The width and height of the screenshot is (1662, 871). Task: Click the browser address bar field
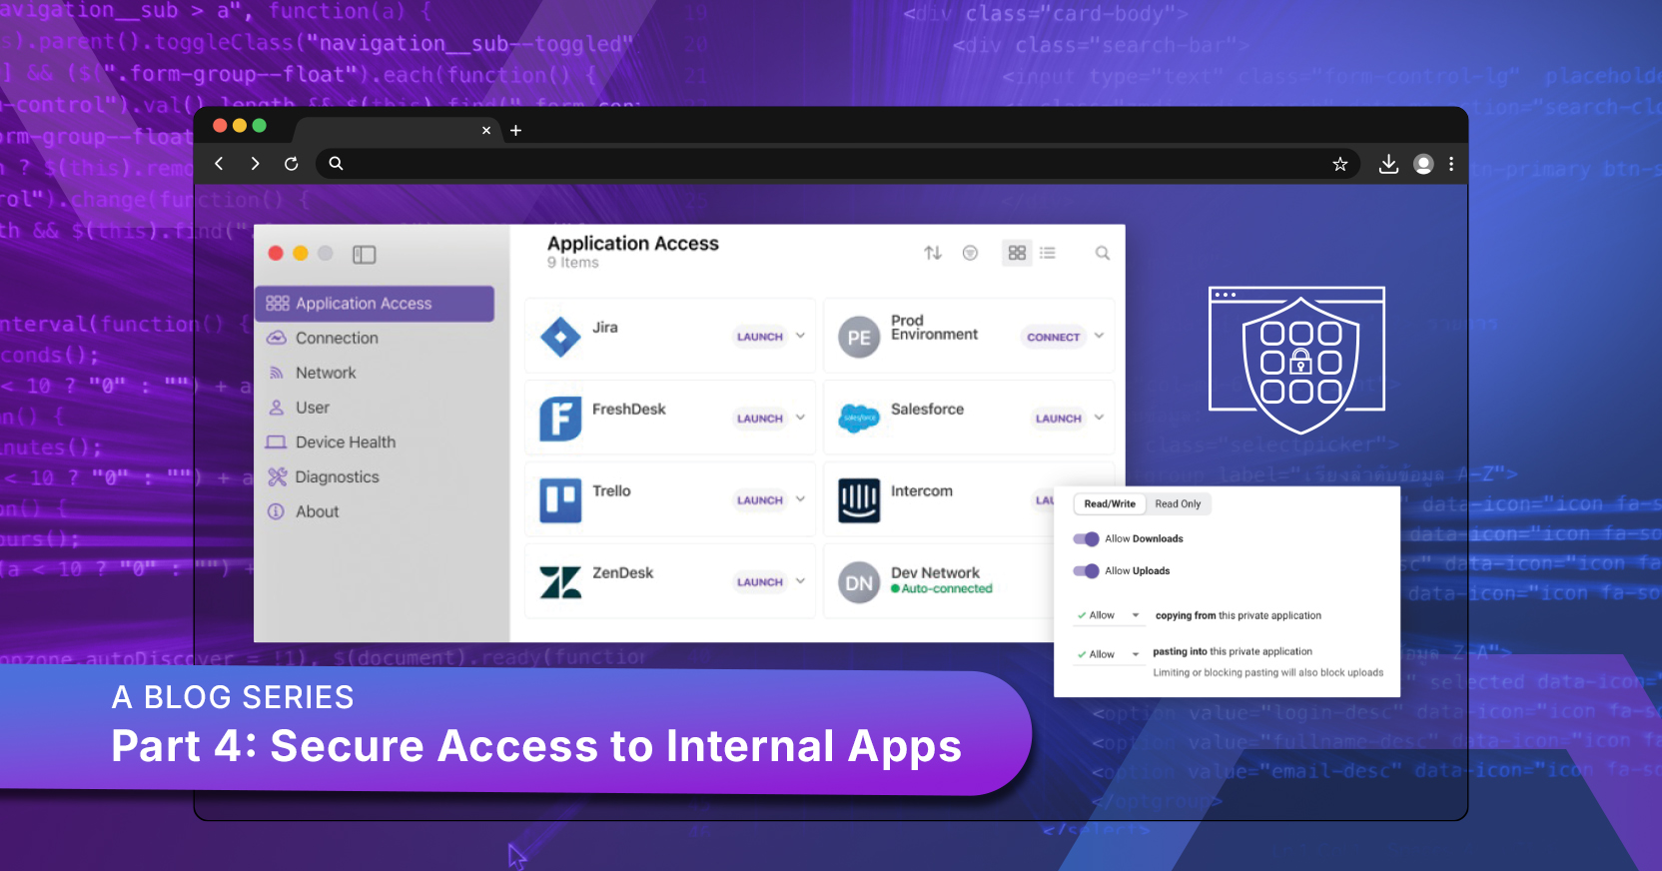839,164
